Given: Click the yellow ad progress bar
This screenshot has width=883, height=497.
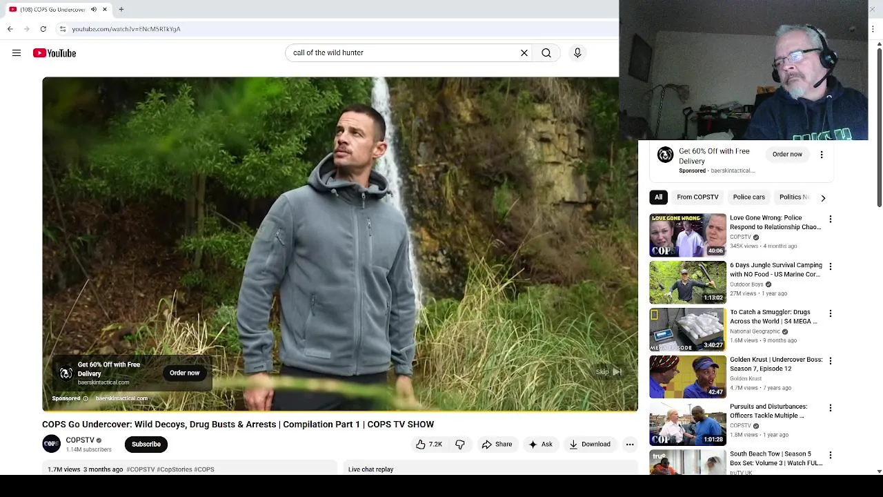Looking at the screenshot, I should [340, 411].
